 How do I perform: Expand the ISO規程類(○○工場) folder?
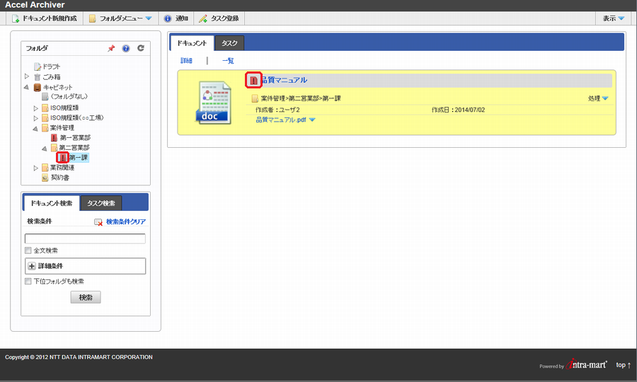(x=36, y=118)
